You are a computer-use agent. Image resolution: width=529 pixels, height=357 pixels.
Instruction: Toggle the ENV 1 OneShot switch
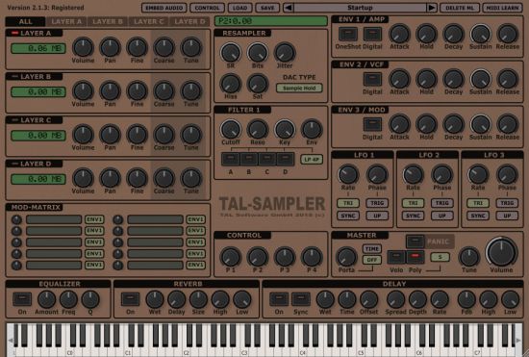[x=348, y=34]
